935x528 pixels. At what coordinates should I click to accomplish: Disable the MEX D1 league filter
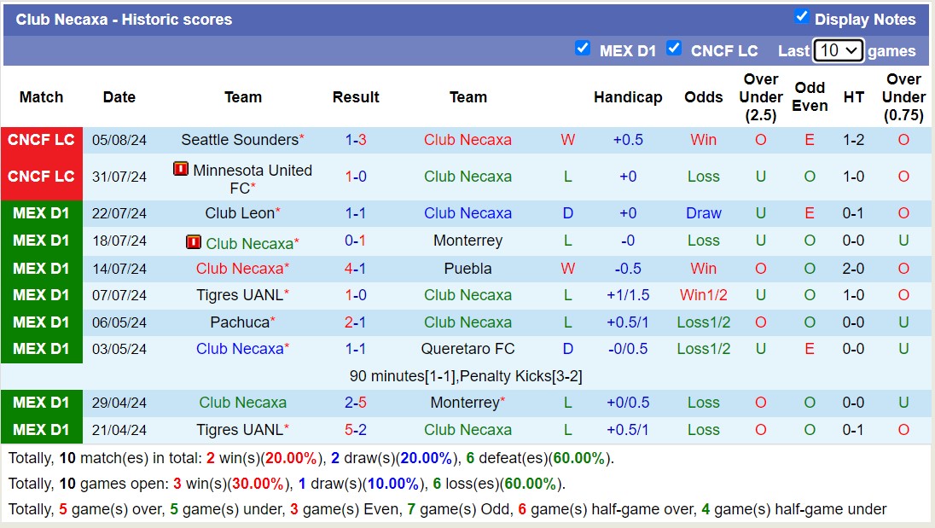click(x=584, y=49)
